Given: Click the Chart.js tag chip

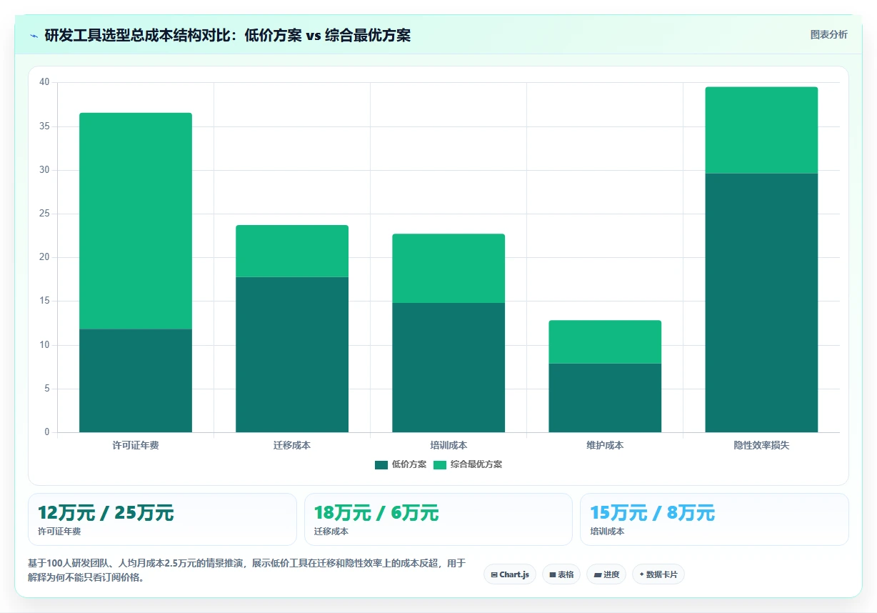Looking at the screenshot, I should tap(510, 574).
